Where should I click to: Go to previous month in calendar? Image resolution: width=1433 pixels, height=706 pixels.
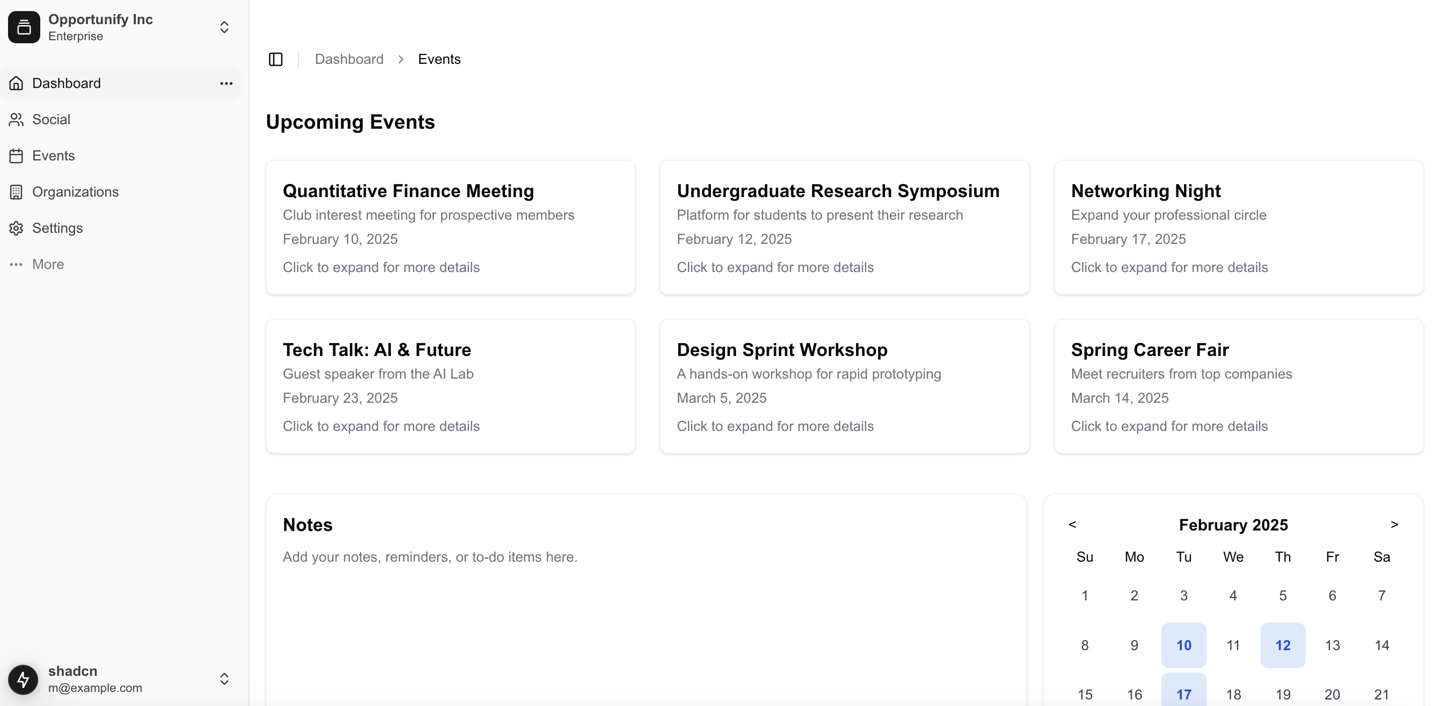point(1072,524)
